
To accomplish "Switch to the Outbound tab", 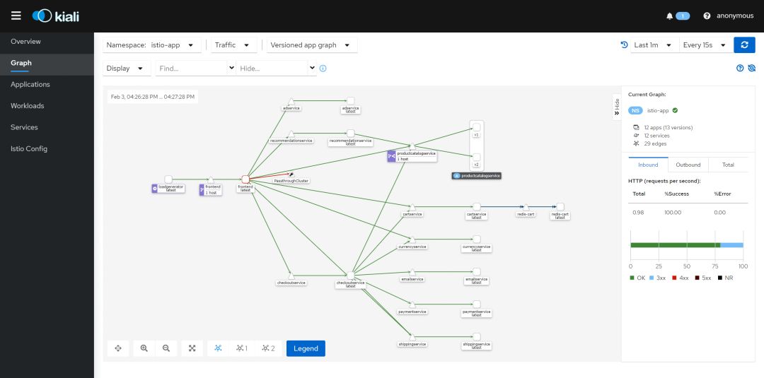I will coord(688,165).
